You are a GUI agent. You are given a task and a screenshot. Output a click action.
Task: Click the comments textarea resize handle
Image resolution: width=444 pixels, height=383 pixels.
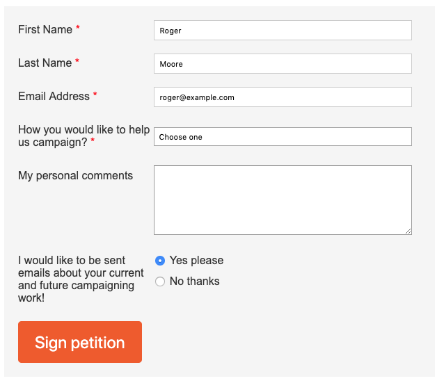tap(408, 231)
